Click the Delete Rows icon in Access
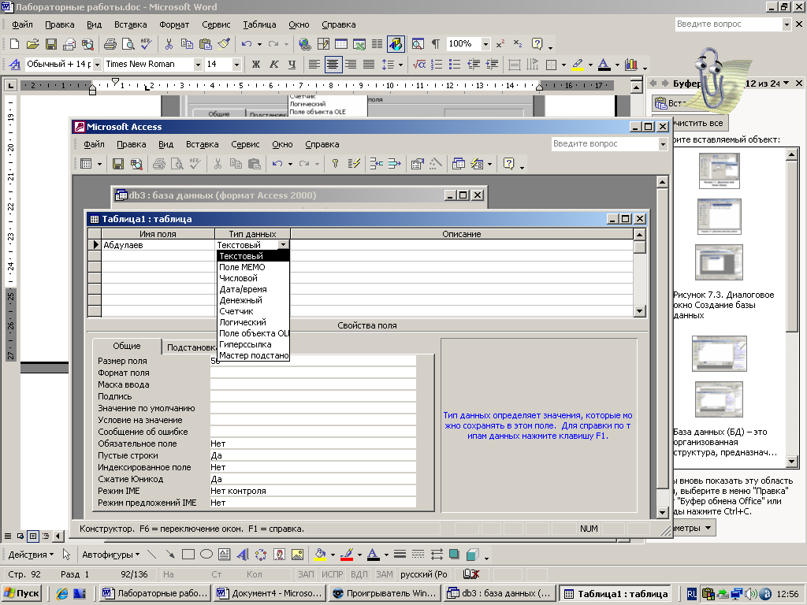 tap(394, 164)
